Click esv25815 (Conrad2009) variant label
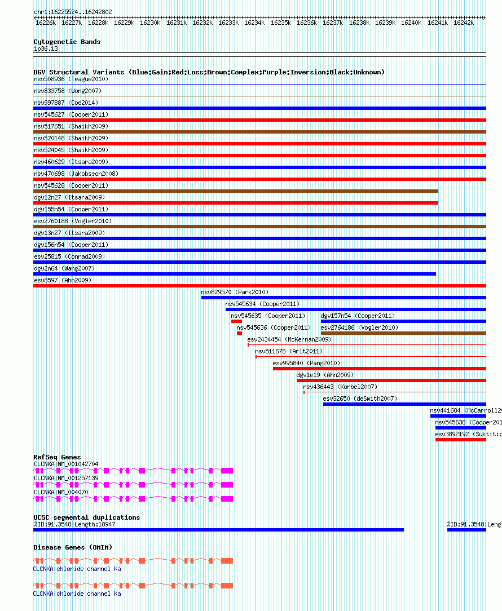Image resolution: width=502 pixels, height=611 pixels. coord(69,256)
